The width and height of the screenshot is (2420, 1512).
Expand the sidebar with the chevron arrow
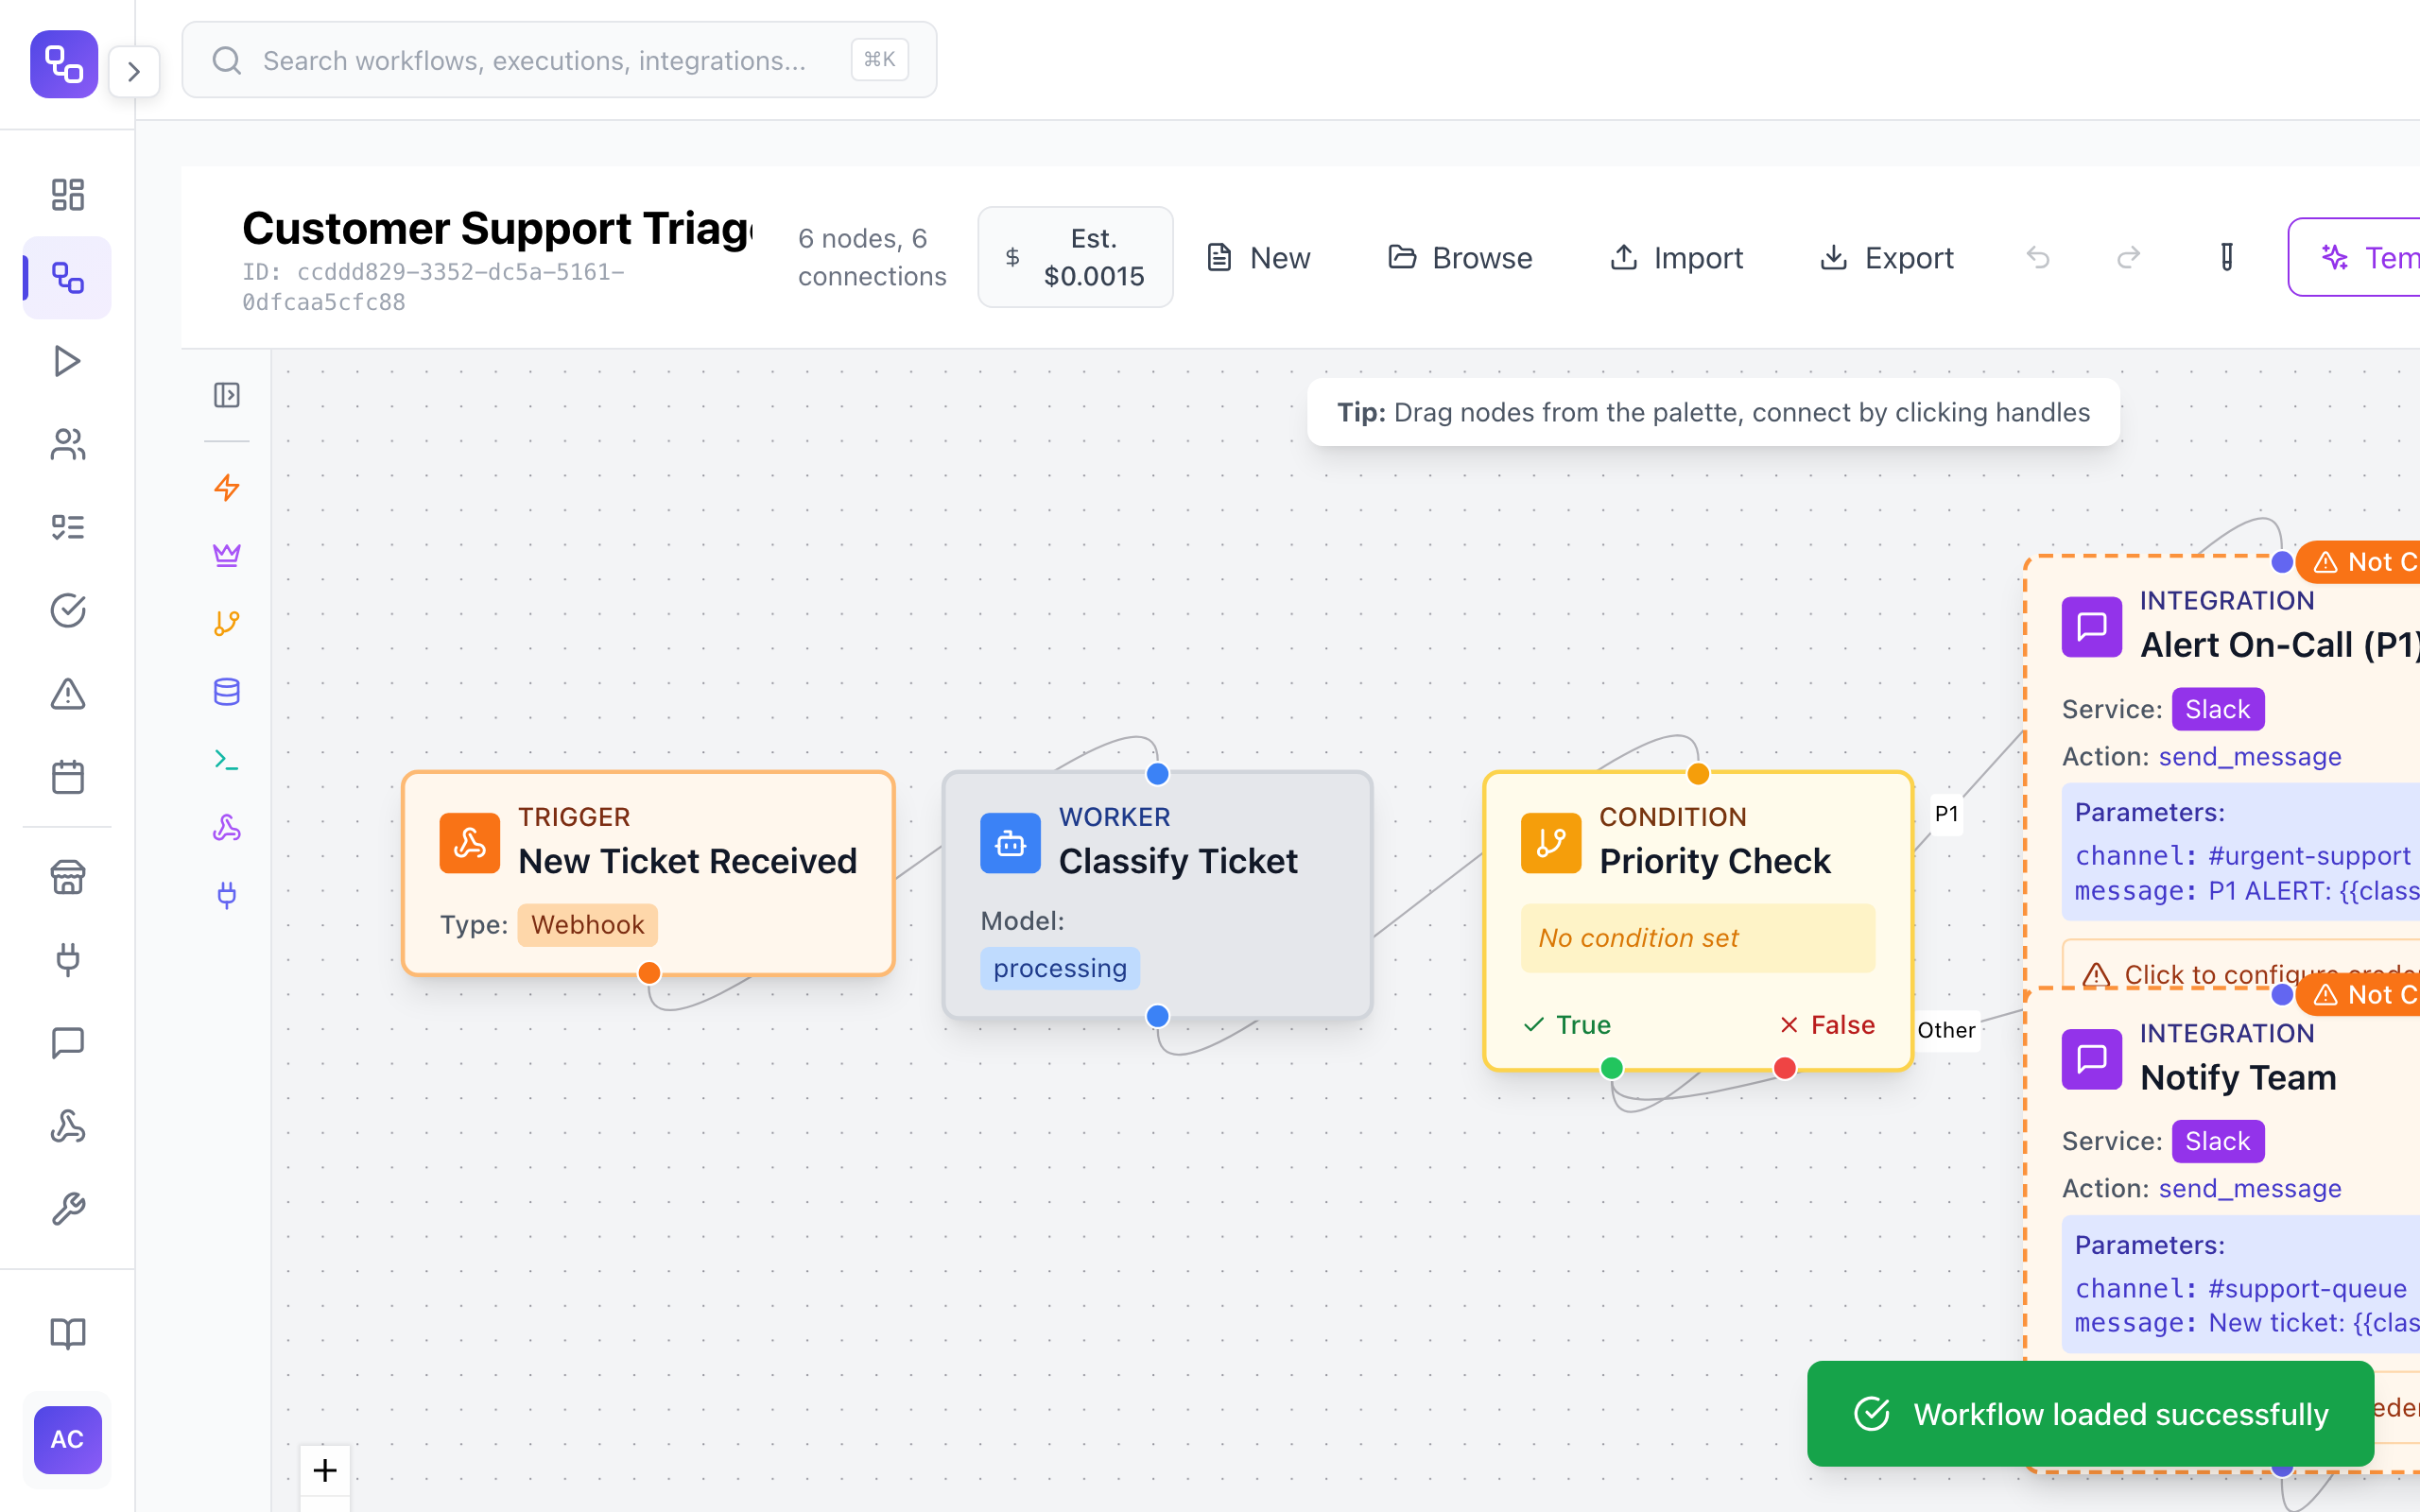click(135, 71)
